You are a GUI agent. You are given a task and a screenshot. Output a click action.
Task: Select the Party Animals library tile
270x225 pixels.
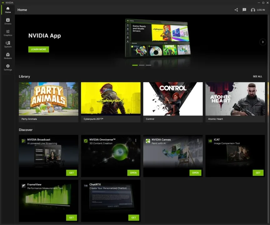coord(48,99)
